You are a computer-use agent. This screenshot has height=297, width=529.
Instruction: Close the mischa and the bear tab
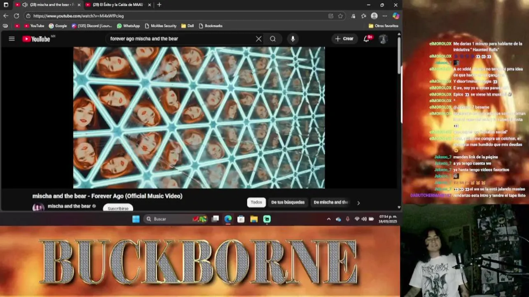(x=79, y=5)
